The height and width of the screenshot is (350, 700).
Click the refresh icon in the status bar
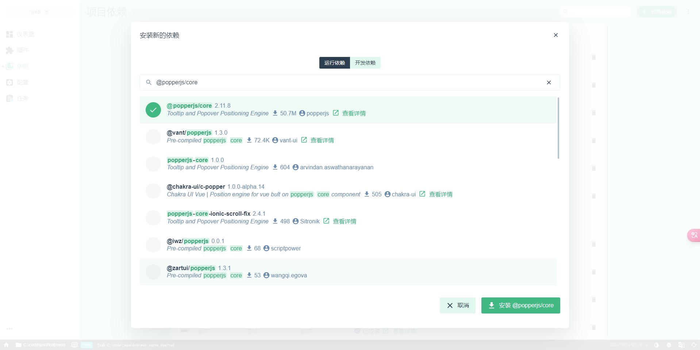click(694, 345)
